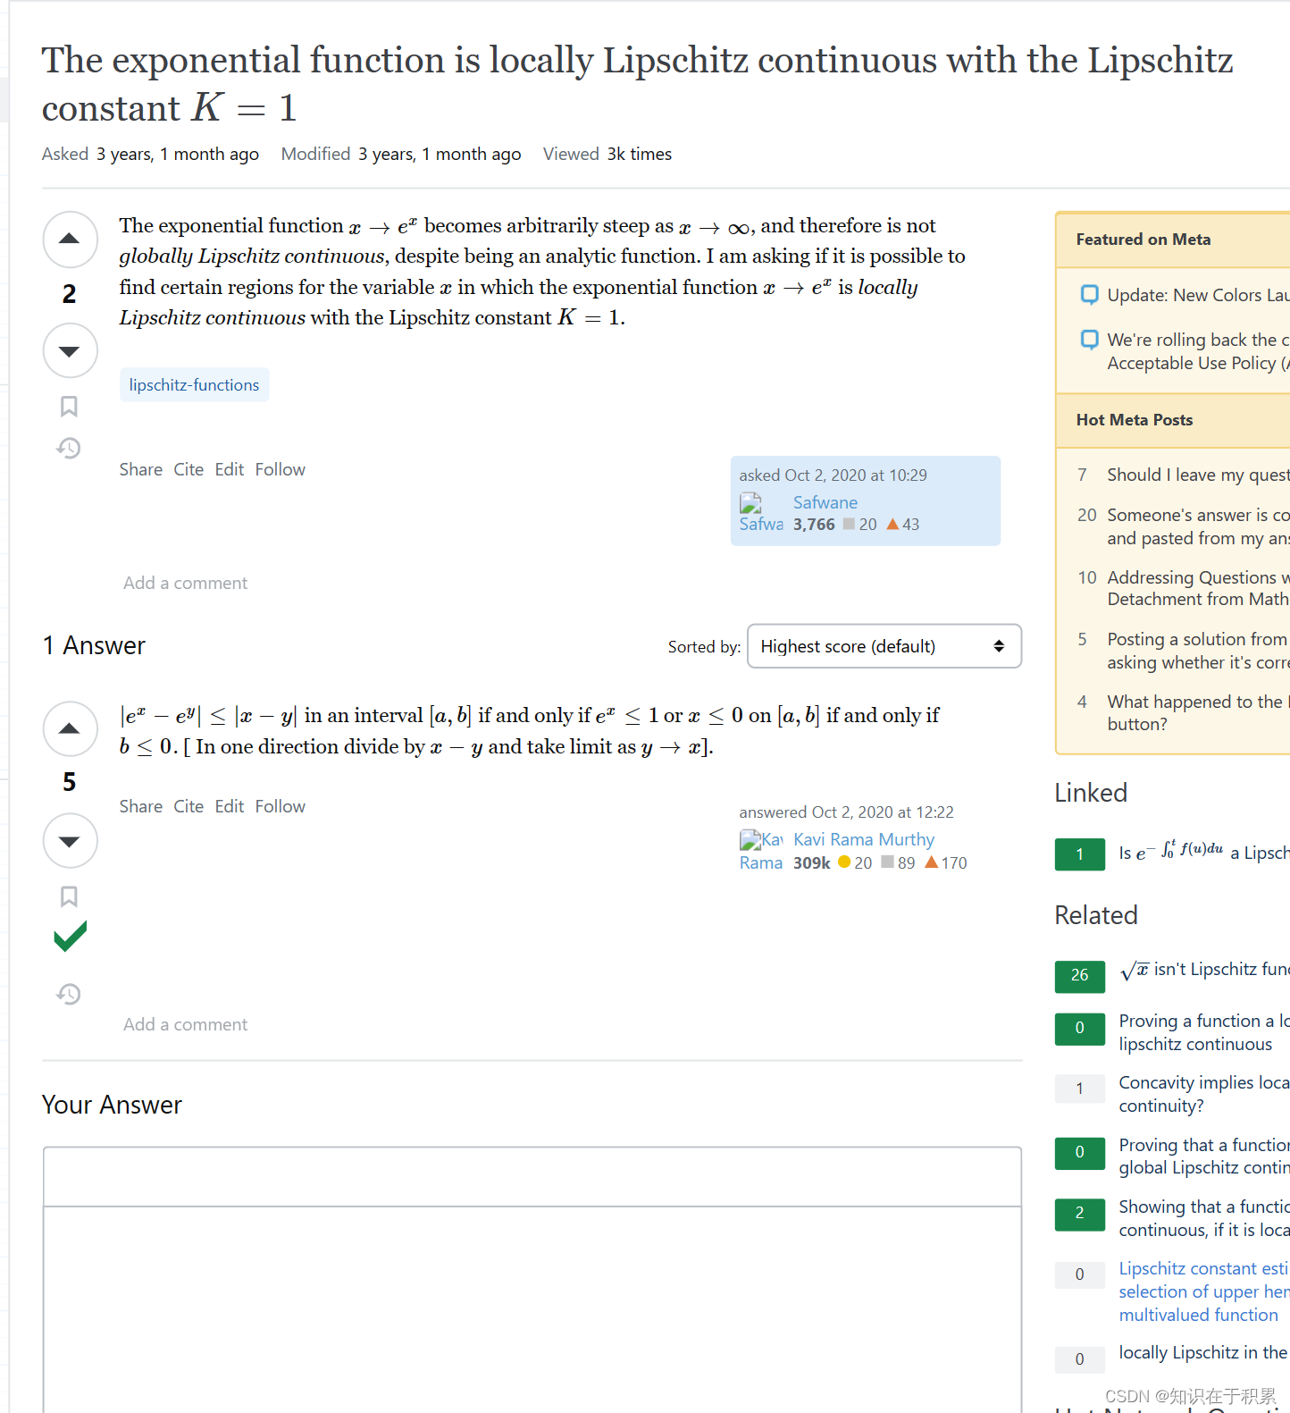Click Kavi Rama Murthy's avatar image
Screen dimensions: 1290x1413
click(x=760, y=851)
